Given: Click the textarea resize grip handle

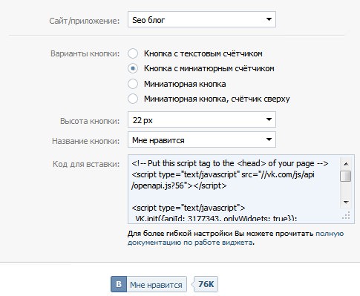Looking at the screenshot, I should pos(346,216).
